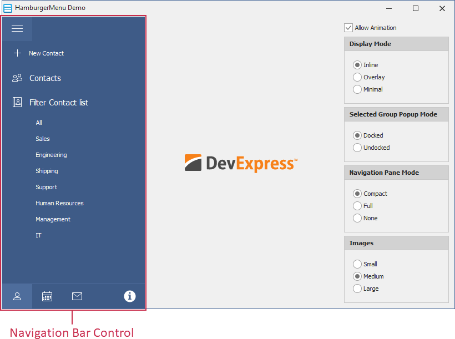Click the DevExpress logo
This screenshot has height=339, width=455.
click(241, 163)
